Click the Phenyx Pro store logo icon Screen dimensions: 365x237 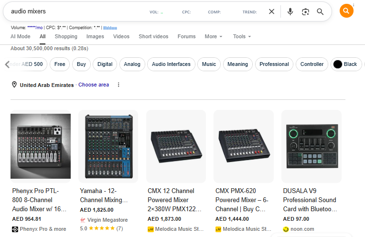click(15, 229)
